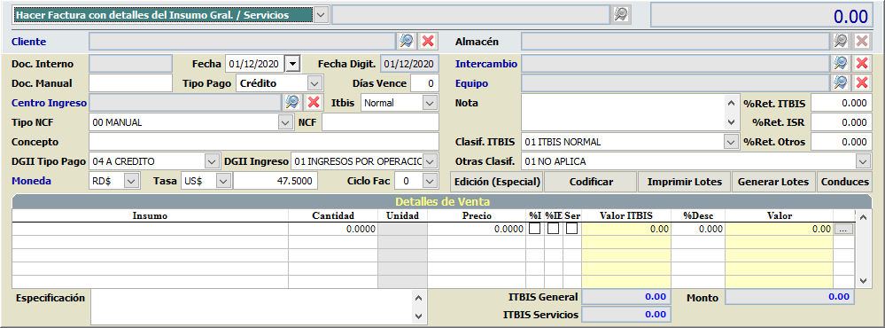Click the %Ret. ISR input field
The image size is (885, 328).
point(841,122)
